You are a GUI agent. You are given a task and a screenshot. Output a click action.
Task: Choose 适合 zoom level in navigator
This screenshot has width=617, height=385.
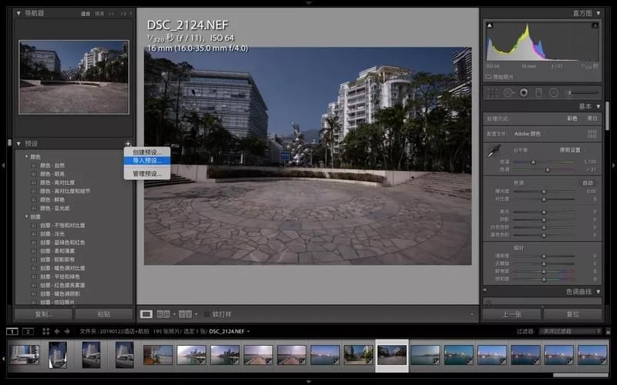86,14
